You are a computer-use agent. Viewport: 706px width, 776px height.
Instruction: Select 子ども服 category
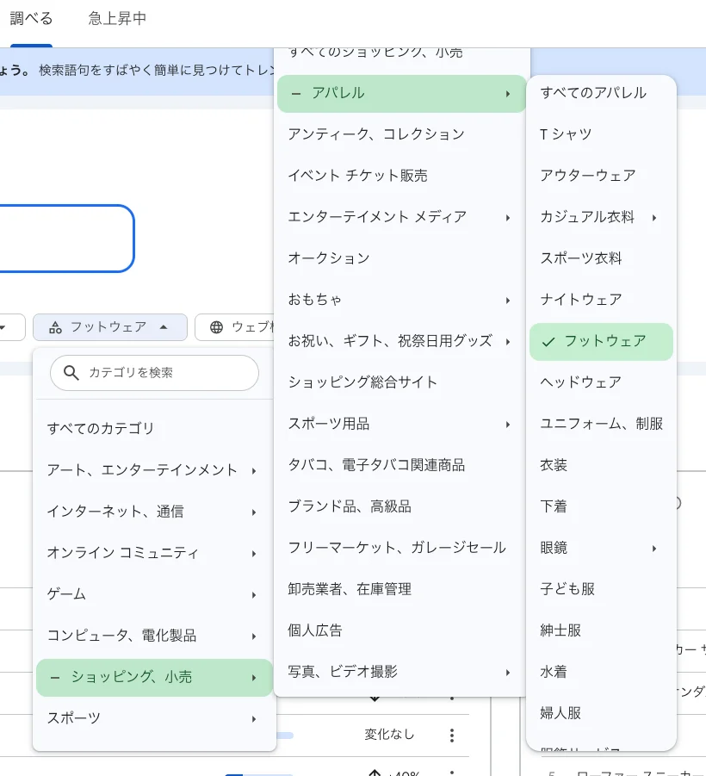coord(601,589)
